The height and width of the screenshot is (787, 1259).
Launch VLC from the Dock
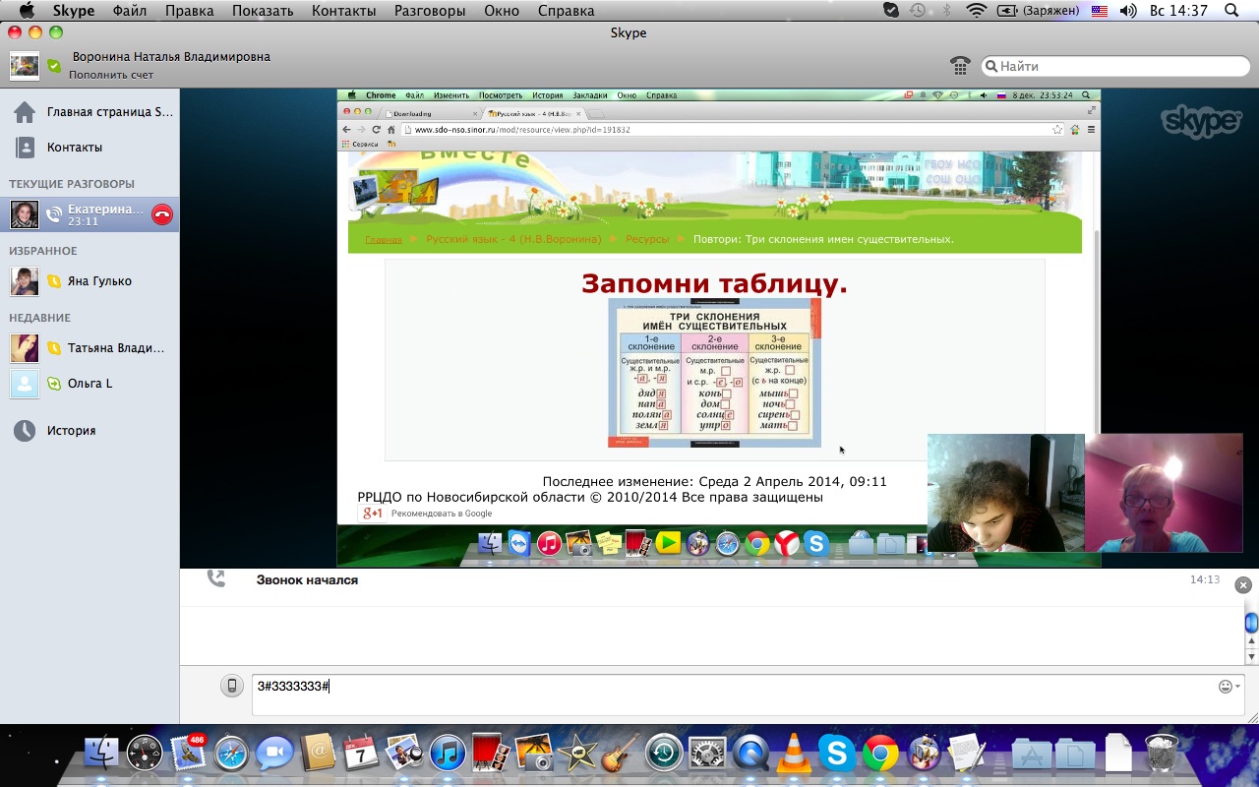(793, 754)
